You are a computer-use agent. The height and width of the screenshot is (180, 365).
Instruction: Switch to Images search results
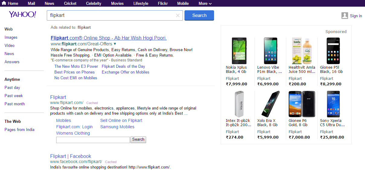pyautogui.click(x=11, y=37)
